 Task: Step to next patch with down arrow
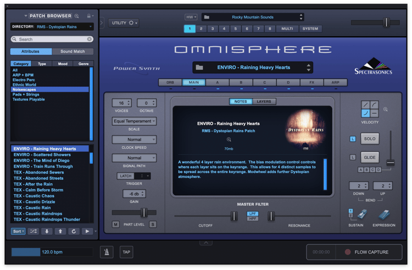(x=47, y=231)
